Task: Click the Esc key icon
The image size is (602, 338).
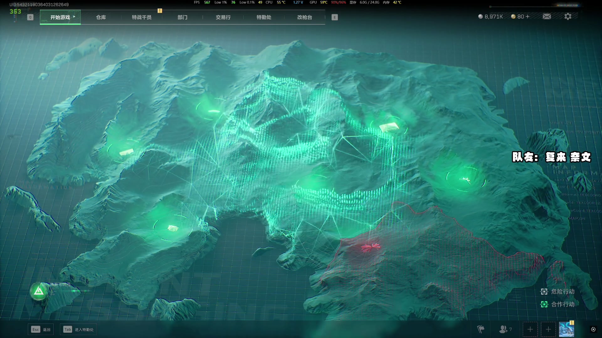Action: coord(36,329)
